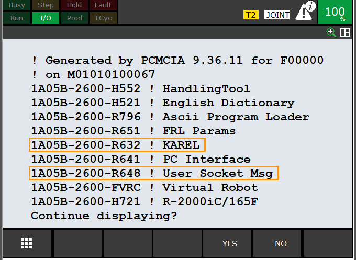Viewport: 356px width, 260px height.
Task: Click the JOINT coordinate label
Action: [277, 15]
